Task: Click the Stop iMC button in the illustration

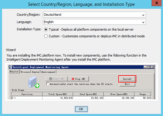Action: coord(78,79)
